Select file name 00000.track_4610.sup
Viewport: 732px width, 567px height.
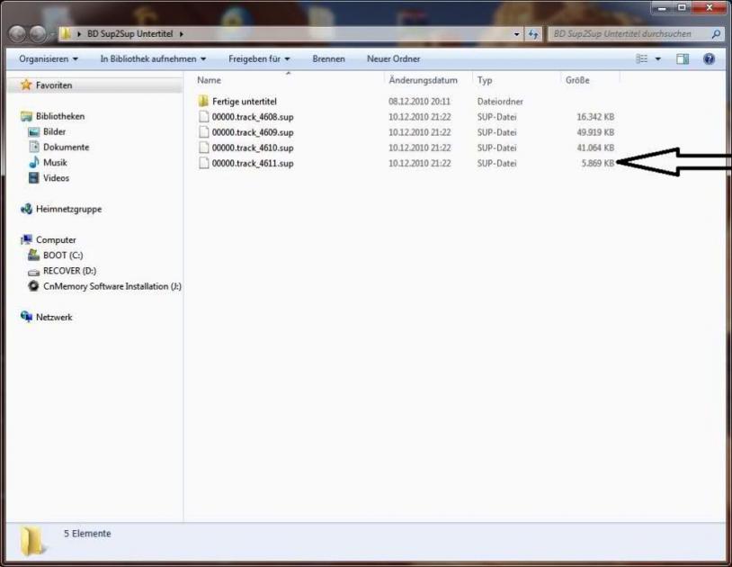click(253, 148)
